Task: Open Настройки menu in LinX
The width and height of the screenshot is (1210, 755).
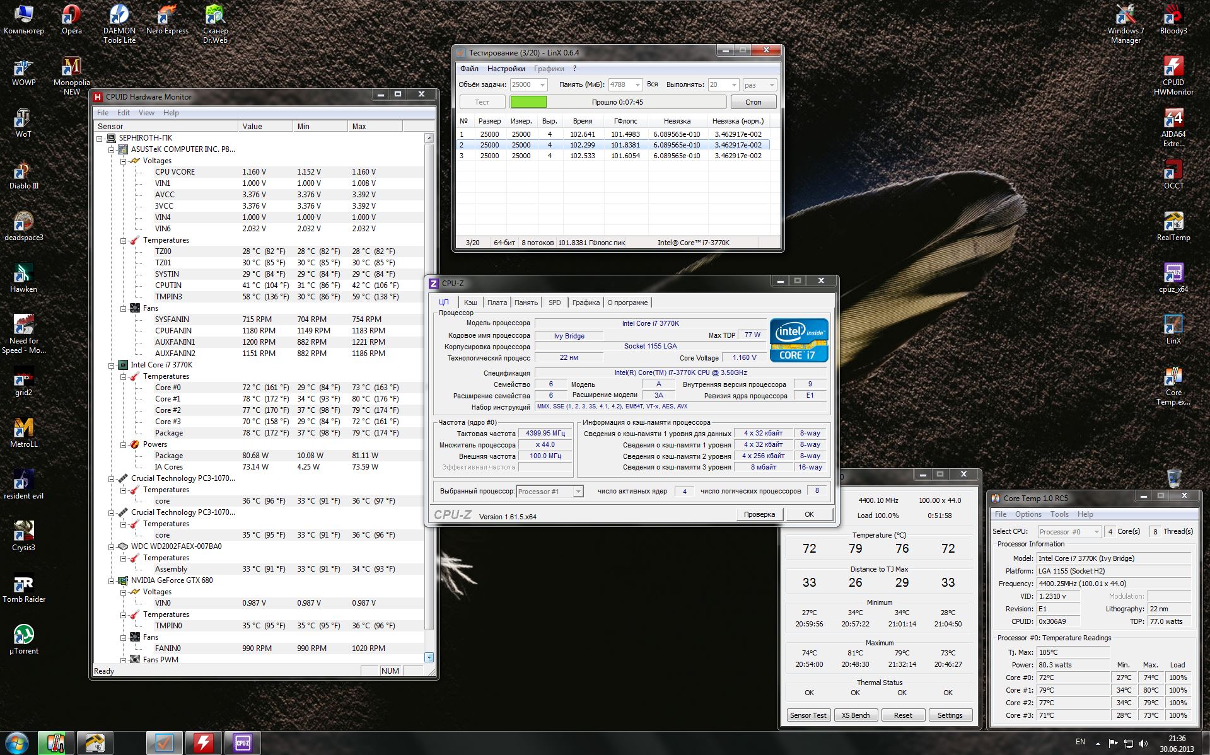Action: [x=506, y=69]
